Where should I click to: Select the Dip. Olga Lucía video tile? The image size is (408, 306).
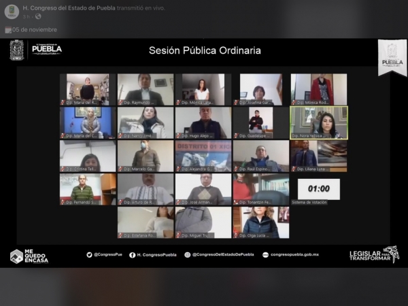(x=260, y=222)
